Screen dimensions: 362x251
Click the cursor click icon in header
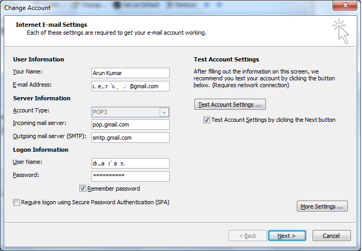point(340,32)
